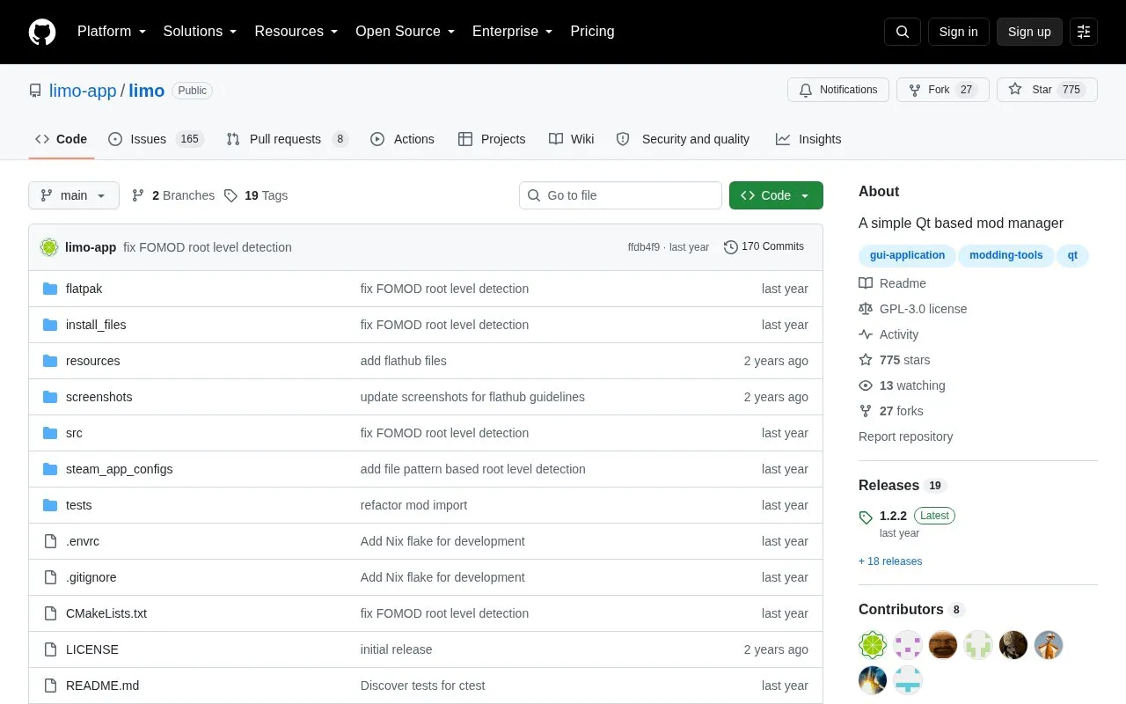This screenshot has width=1126, height=704.
Task: Click the latest commit author avatar
Action: tap(49, 247)
